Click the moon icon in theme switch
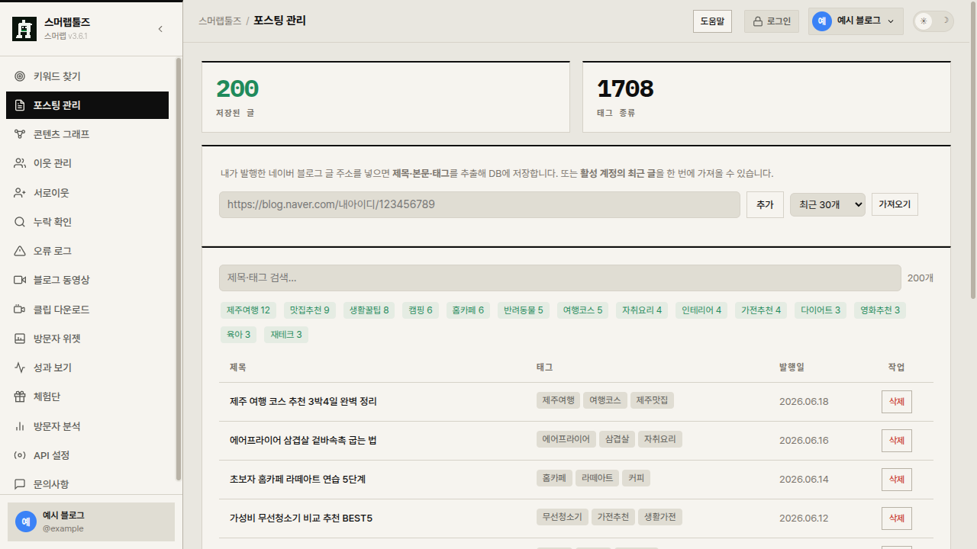 pos(945,21)
